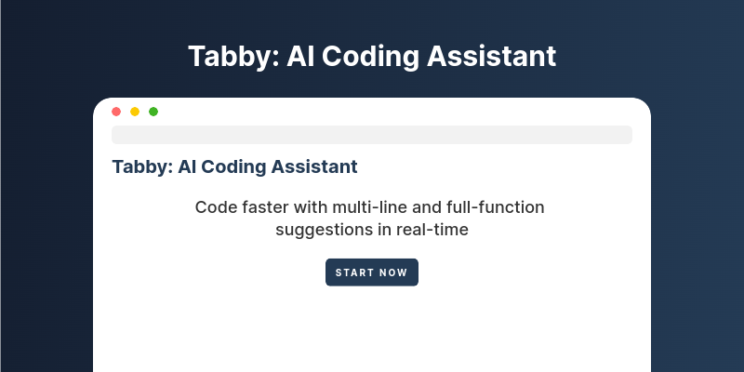The width and height of the screenshot is (744, 372).
Task: Click the 'Code faster with multi-line' text line
Action: pyautogui.click(x=369, y=207)
